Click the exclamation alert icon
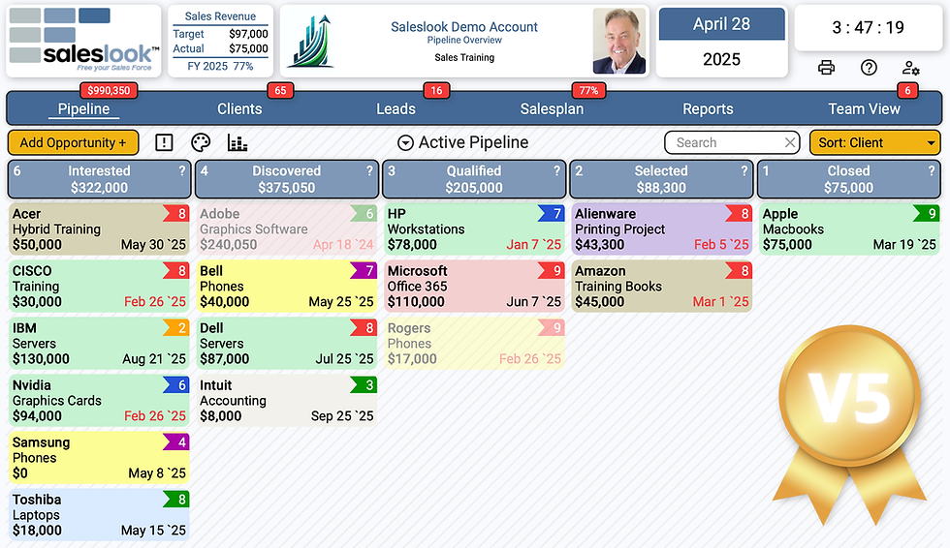The image size is (950, 548). coord(164,142)
